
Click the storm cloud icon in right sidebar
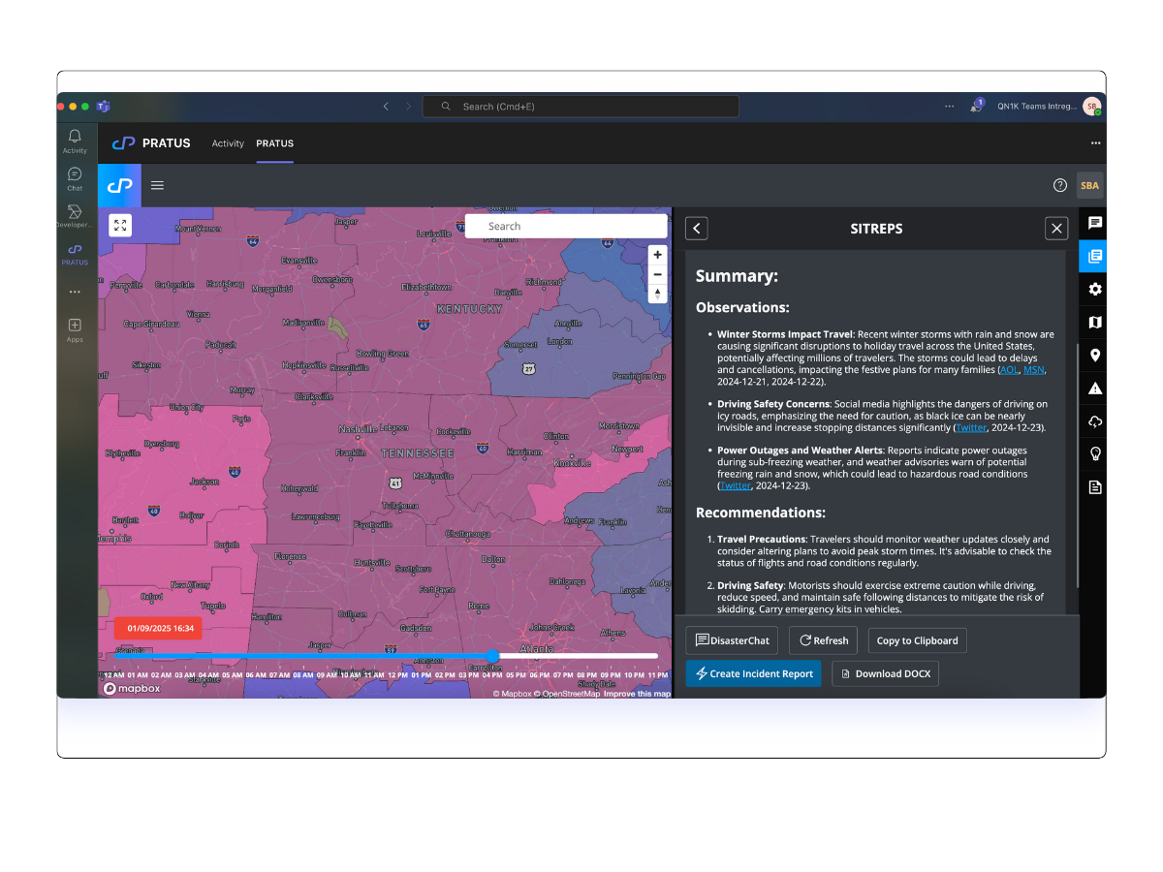tap(1094, 421)
